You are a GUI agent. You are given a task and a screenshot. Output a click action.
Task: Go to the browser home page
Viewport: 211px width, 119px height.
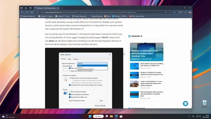32,12
